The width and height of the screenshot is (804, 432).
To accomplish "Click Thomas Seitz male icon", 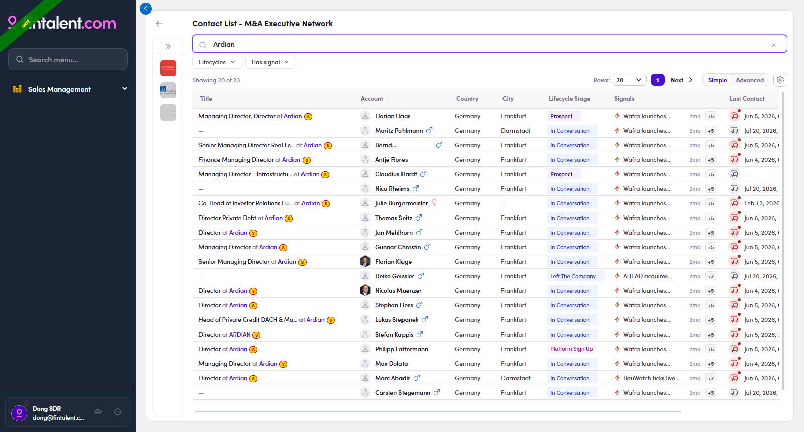I will (419, 218).
